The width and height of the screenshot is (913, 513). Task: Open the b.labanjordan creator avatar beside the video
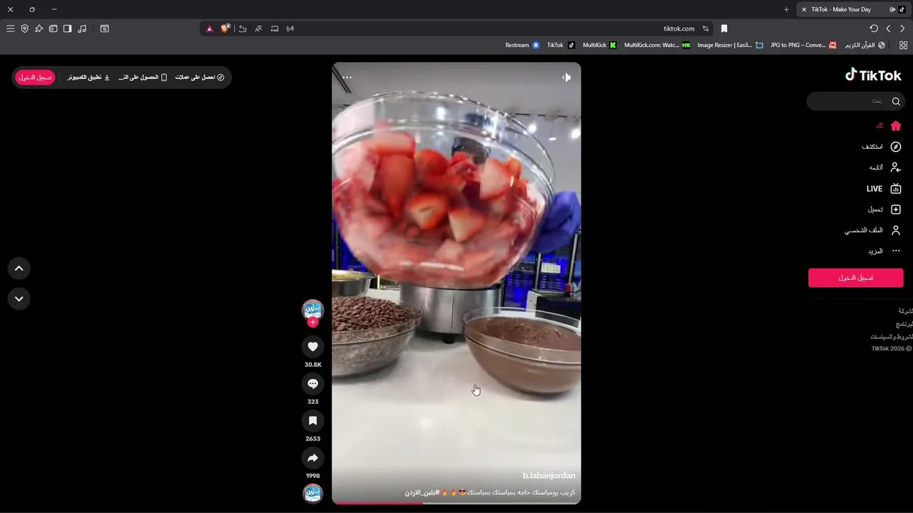[312, 310]
